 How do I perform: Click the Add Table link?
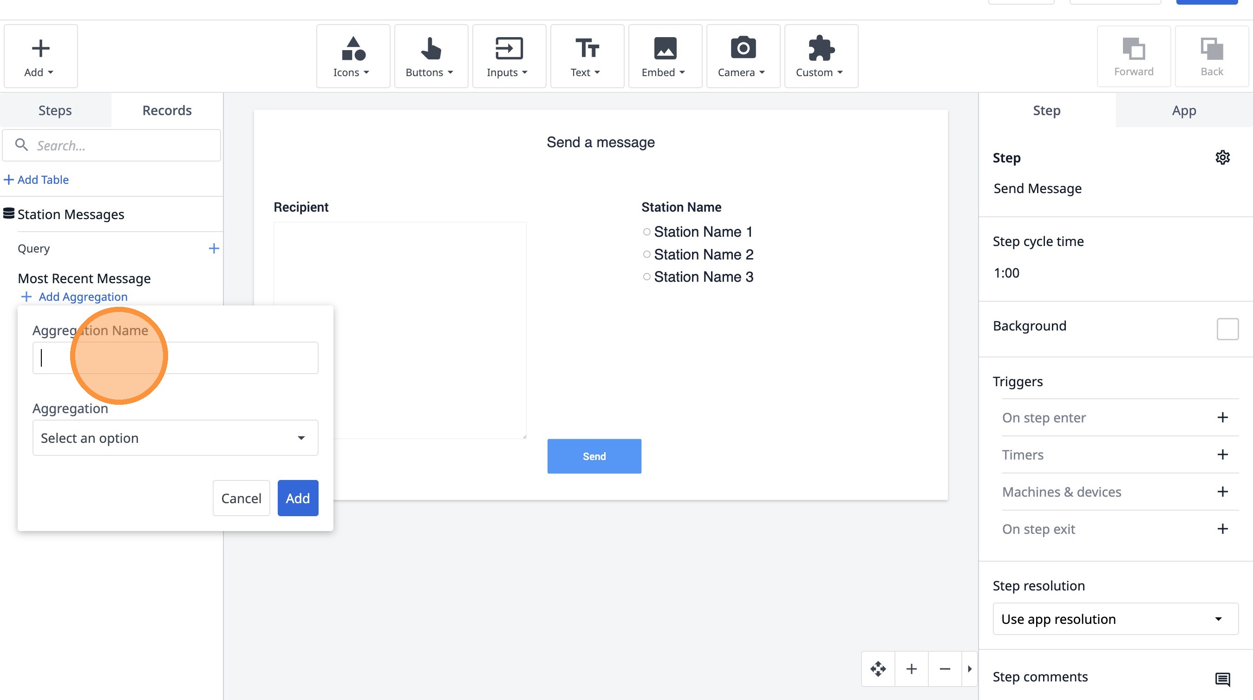click(37, 179)
